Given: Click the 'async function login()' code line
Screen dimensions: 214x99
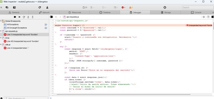Looking at the screenshot, I should 70,25.
